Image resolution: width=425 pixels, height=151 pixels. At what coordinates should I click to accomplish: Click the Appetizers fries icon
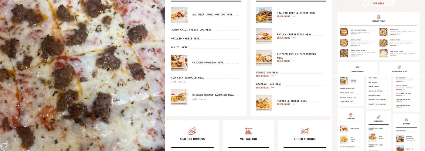pyautogui.click(x=351, y=115)
